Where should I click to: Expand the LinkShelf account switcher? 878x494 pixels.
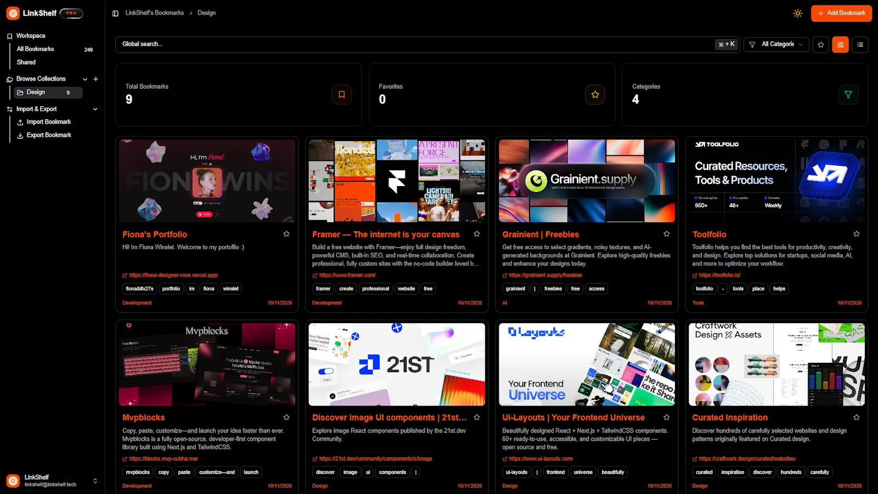click(95, 481)
